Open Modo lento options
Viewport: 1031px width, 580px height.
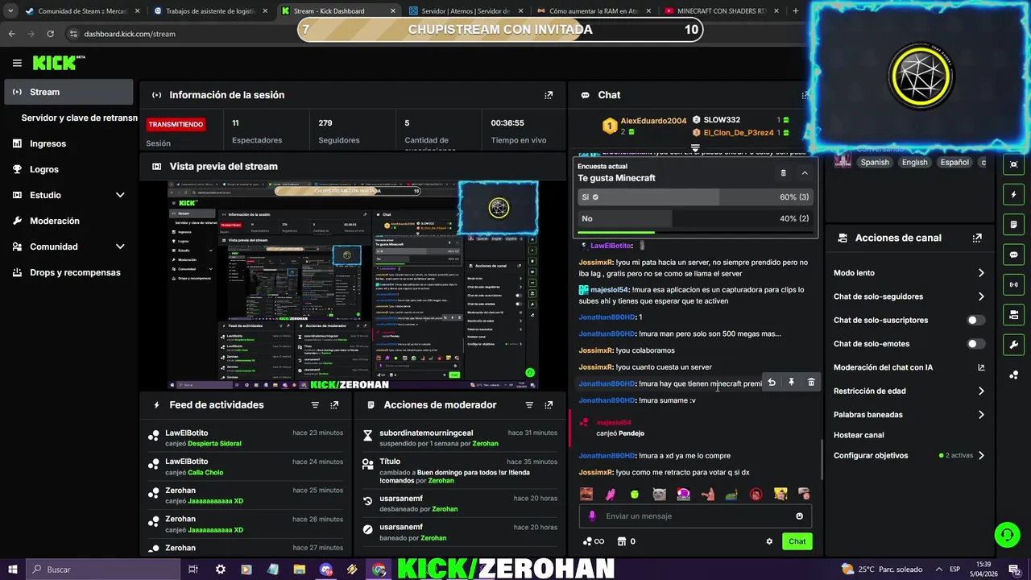[x=909, y=273]
